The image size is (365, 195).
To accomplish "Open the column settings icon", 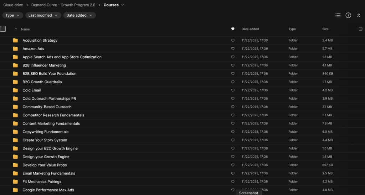I will [x=360, y=29].
